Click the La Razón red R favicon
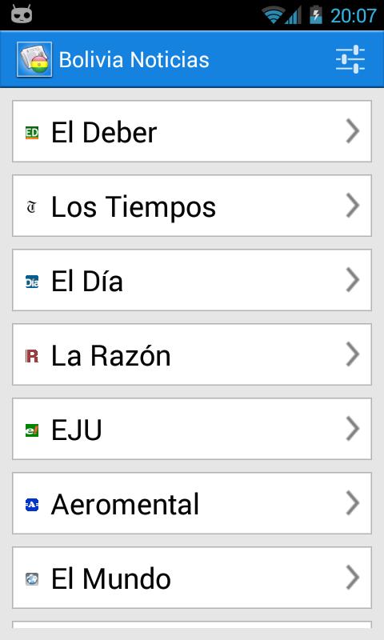 click(x=32, y=355)
